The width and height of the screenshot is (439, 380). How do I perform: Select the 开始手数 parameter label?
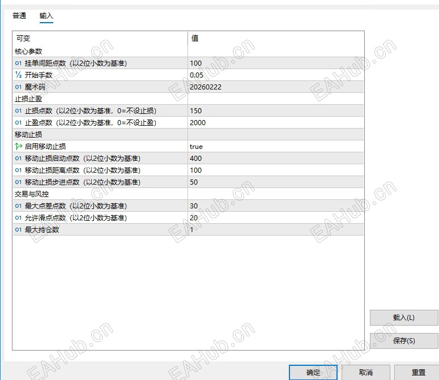[x=39, y=75]
